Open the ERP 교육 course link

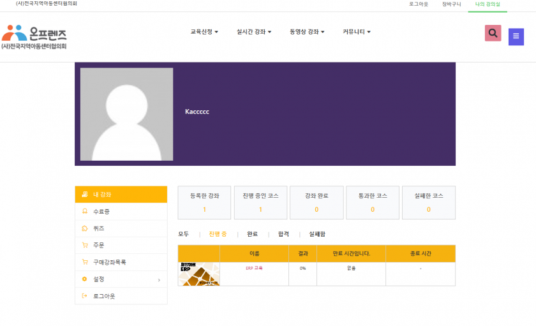[254, 268]
